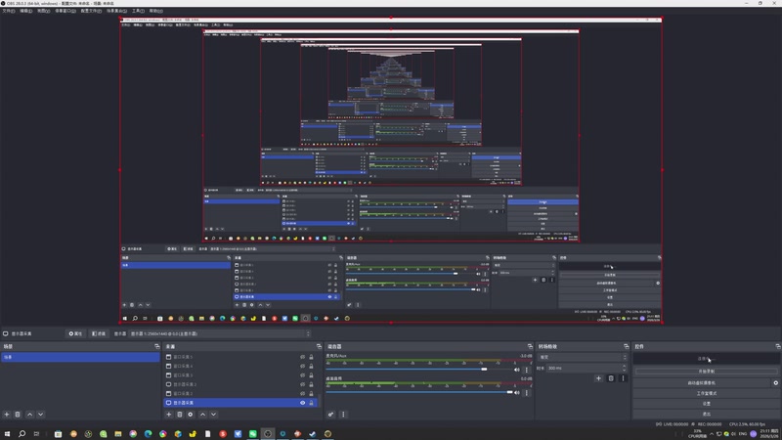The image size is (782, 440).
Task: Open the 停靠窗口 (Docks) menu
Action: pyautogui.click(x=65, y=11)
